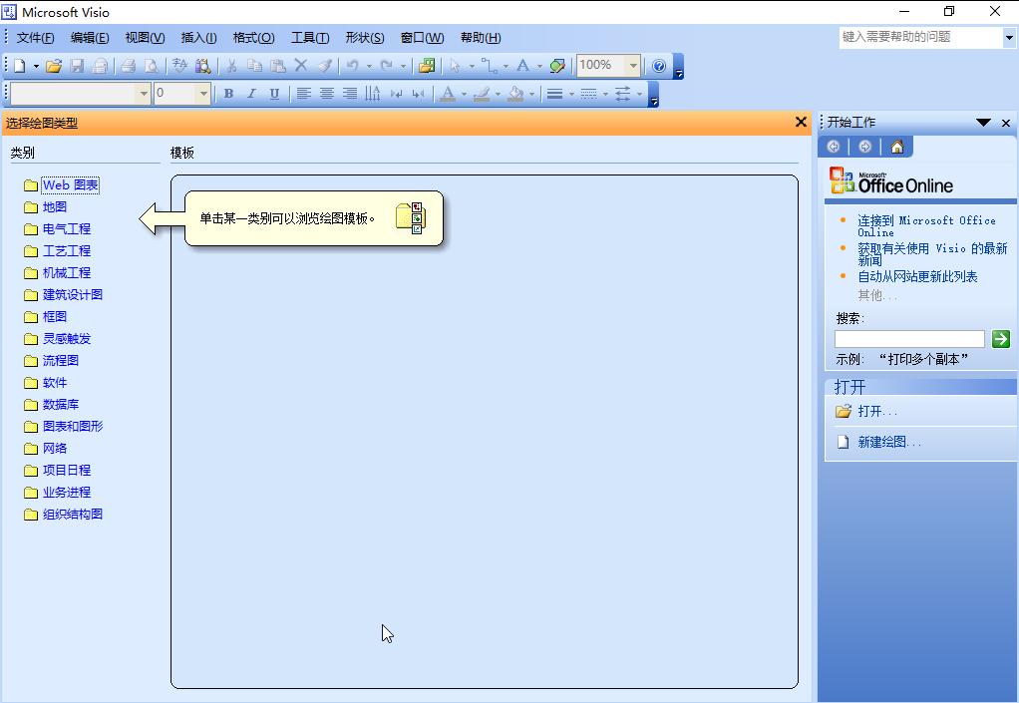Select the 流程图 category
Image resolution: width=1019 pixels, height=703 pixels.
coord(61,361)
